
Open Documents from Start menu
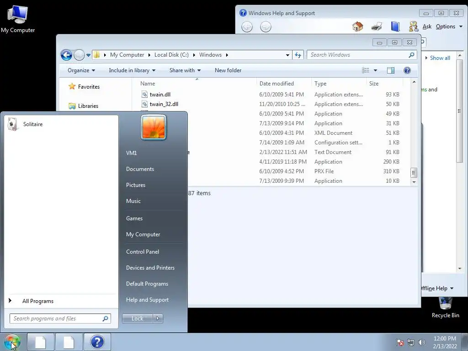(140, 169)
